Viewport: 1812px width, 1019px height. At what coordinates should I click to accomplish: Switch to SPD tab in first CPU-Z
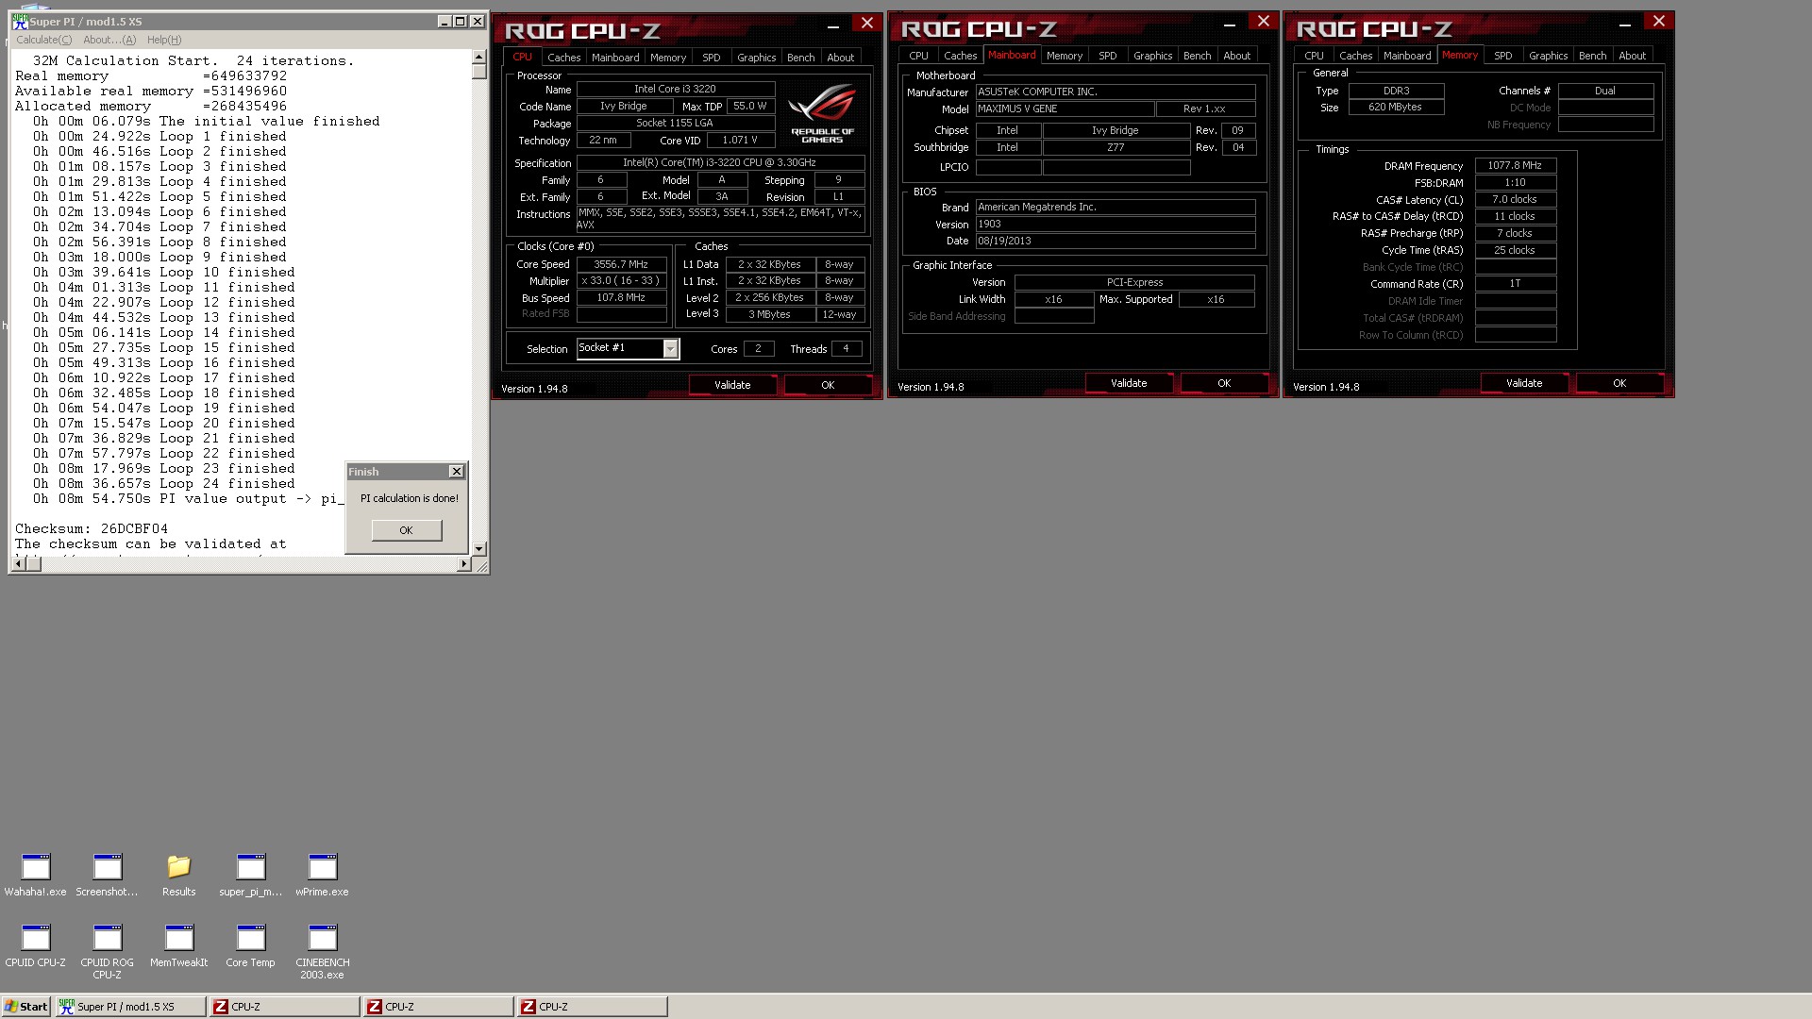pos(712,58)
